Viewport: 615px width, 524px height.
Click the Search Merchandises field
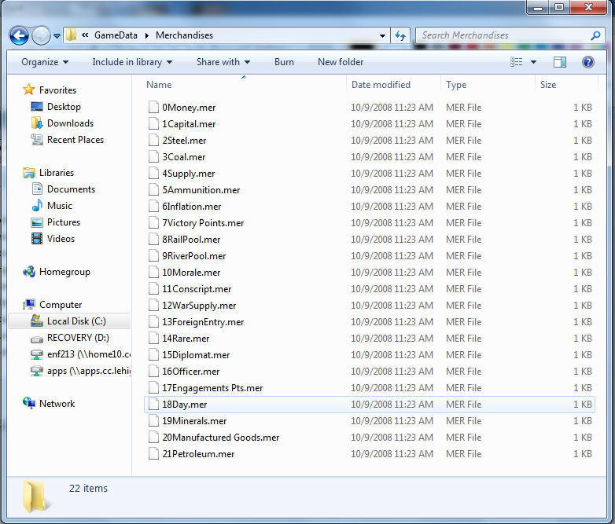(x=503, y=35)
